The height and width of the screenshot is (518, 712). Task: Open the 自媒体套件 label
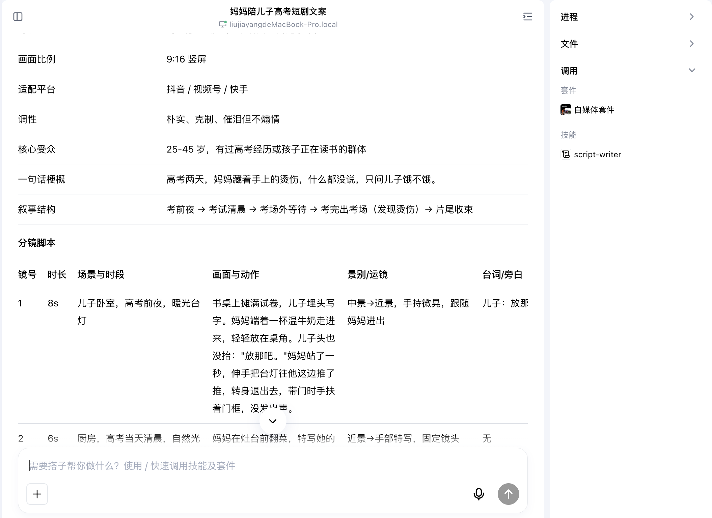594,110
